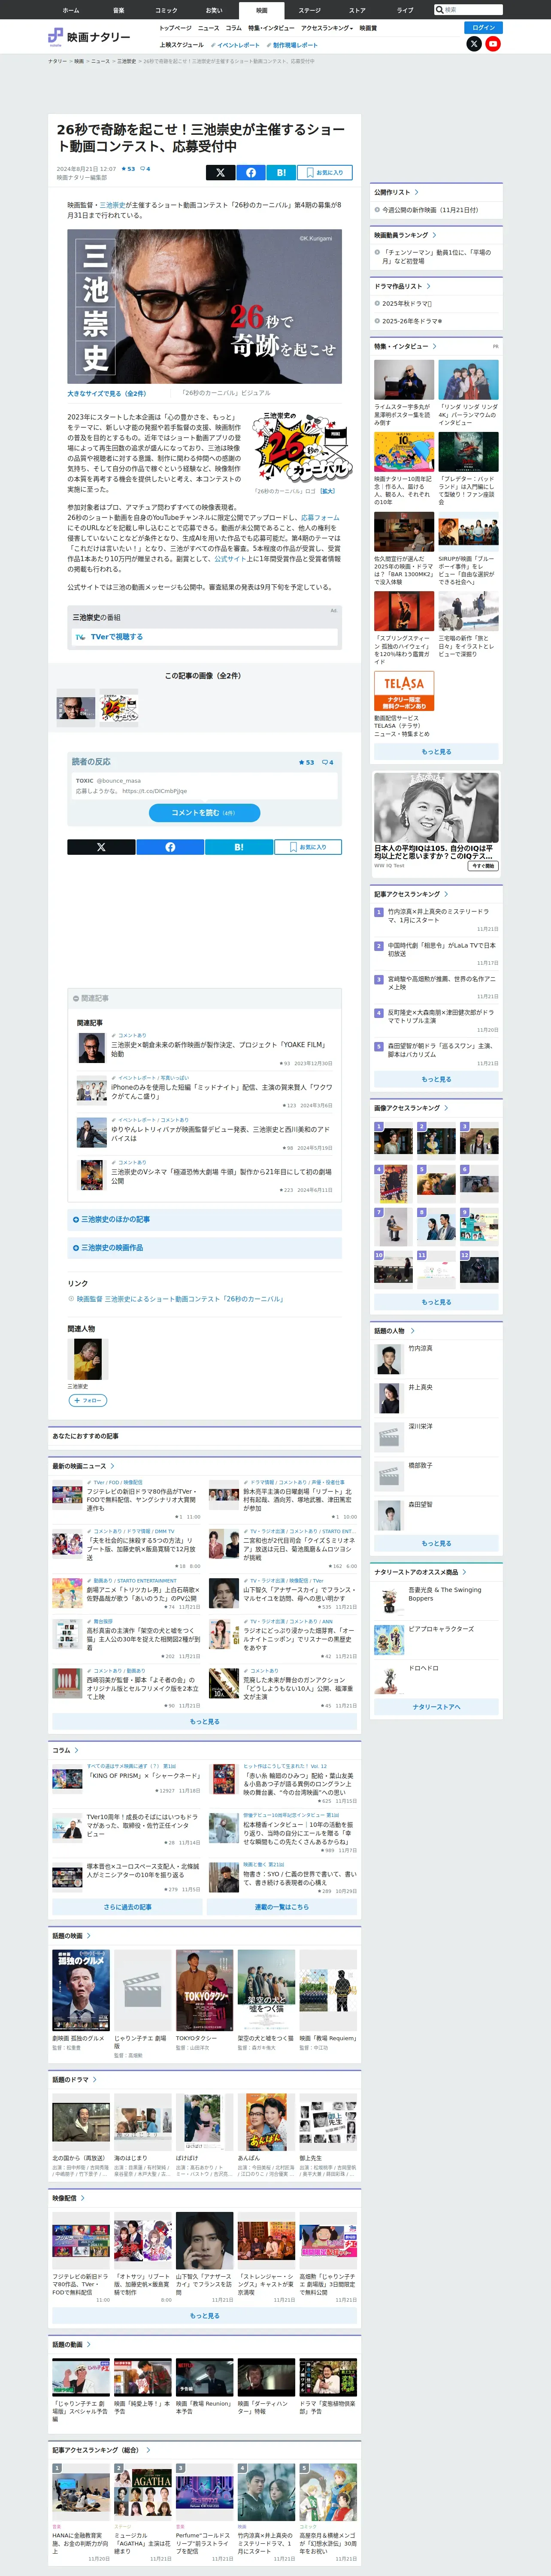Image resolution: width=551 pixels, height=2576 pixels.
Task: Share on X below the article headline
Action: click(x=220, y=172)
